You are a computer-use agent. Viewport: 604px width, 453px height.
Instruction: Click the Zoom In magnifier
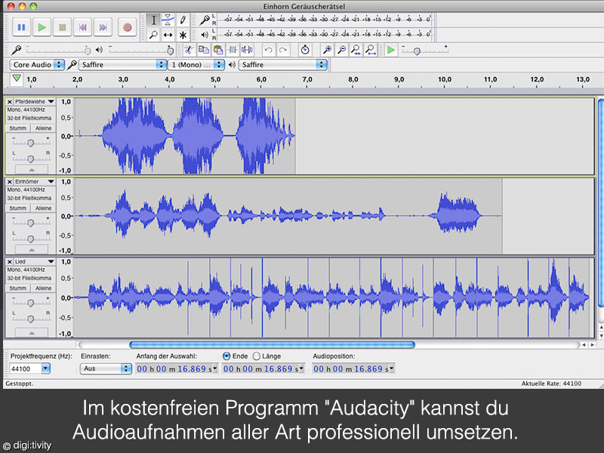point(327,50)
